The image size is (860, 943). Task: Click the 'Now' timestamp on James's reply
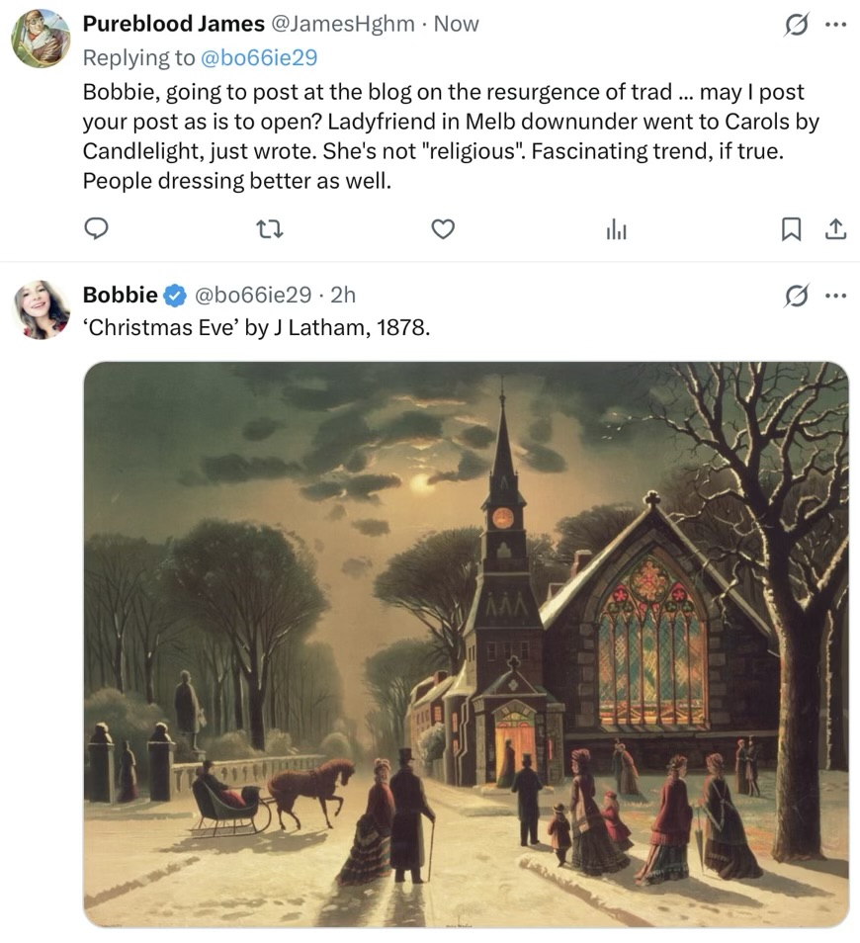pos(457,24)
